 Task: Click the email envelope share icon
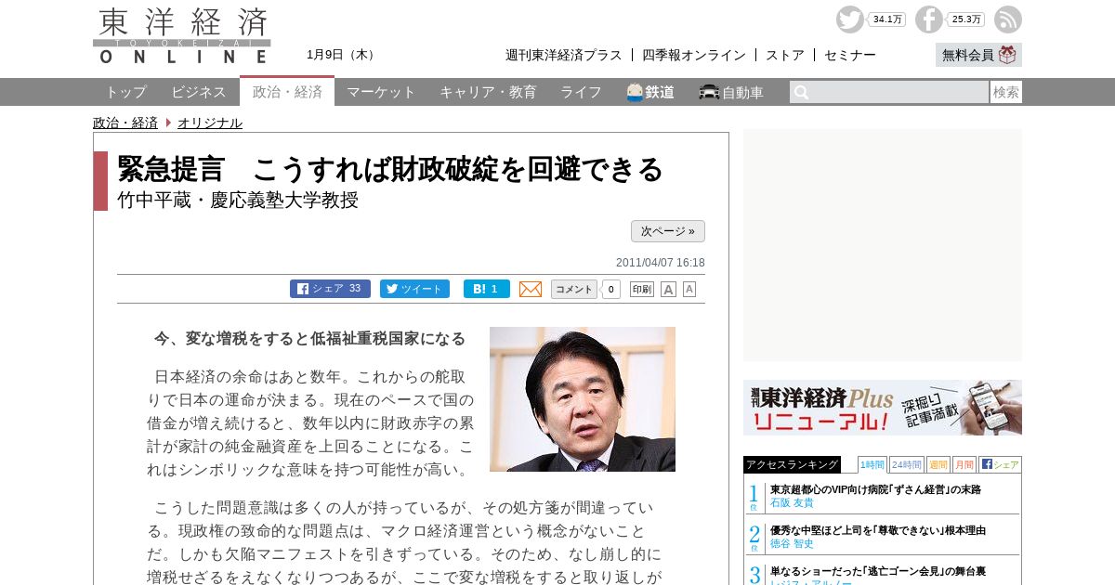click(x=531, y=289)
